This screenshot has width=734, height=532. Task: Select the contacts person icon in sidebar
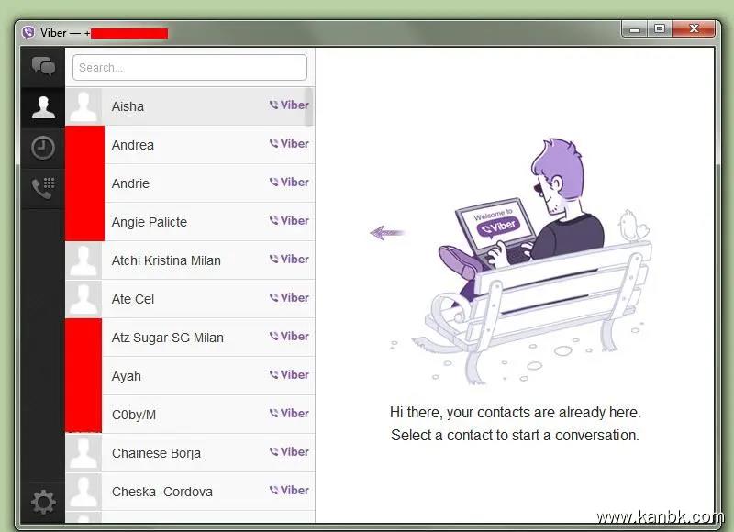tap(43, 106)
